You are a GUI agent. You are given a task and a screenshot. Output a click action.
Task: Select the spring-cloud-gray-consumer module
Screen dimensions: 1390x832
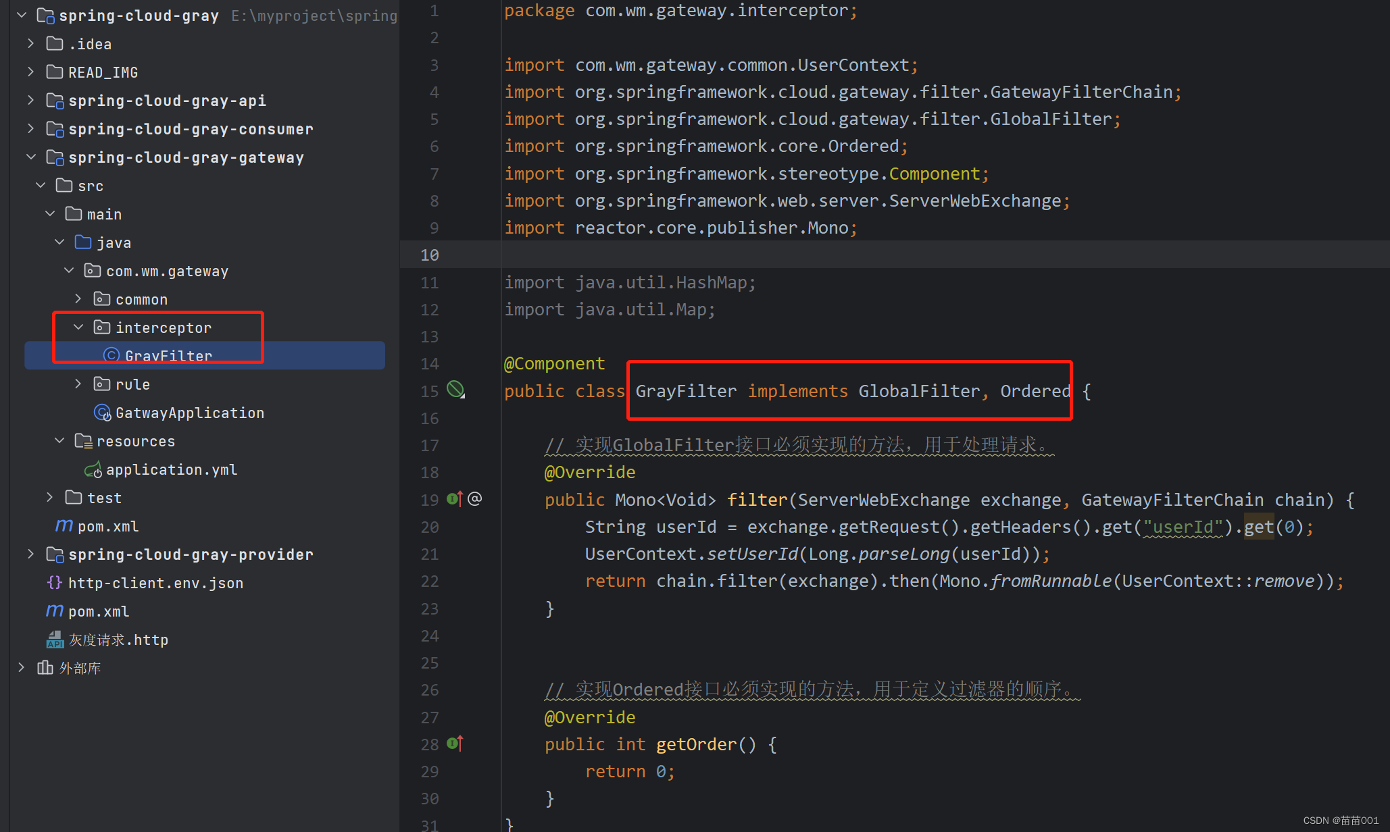(191, 129)
